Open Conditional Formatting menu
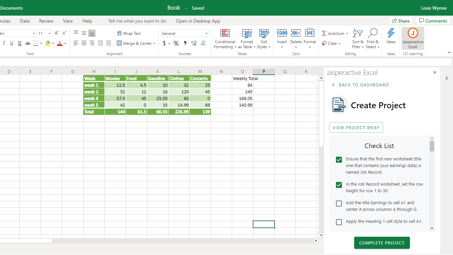This screenshot has width=453, height=255. [225, 39]
